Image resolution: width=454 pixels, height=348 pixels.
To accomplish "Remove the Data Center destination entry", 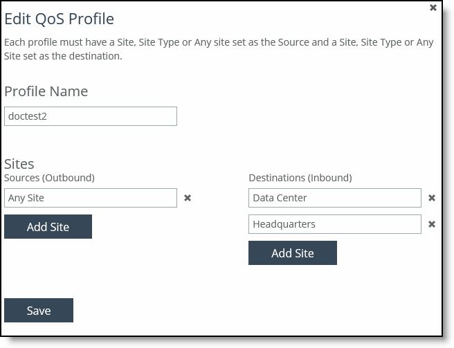I will point(432,198).
